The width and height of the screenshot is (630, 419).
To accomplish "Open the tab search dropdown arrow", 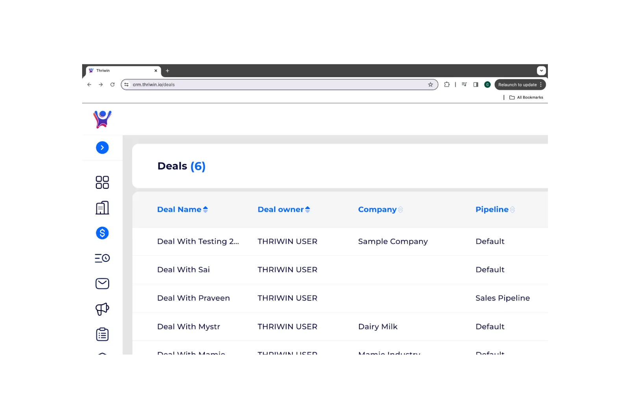I will click(x=541, y=71).
